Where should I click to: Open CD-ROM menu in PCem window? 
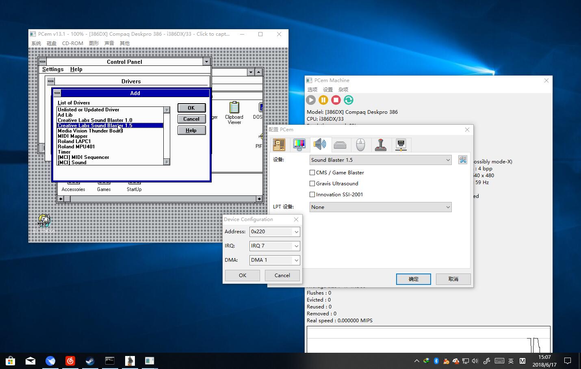pos(73,43)
